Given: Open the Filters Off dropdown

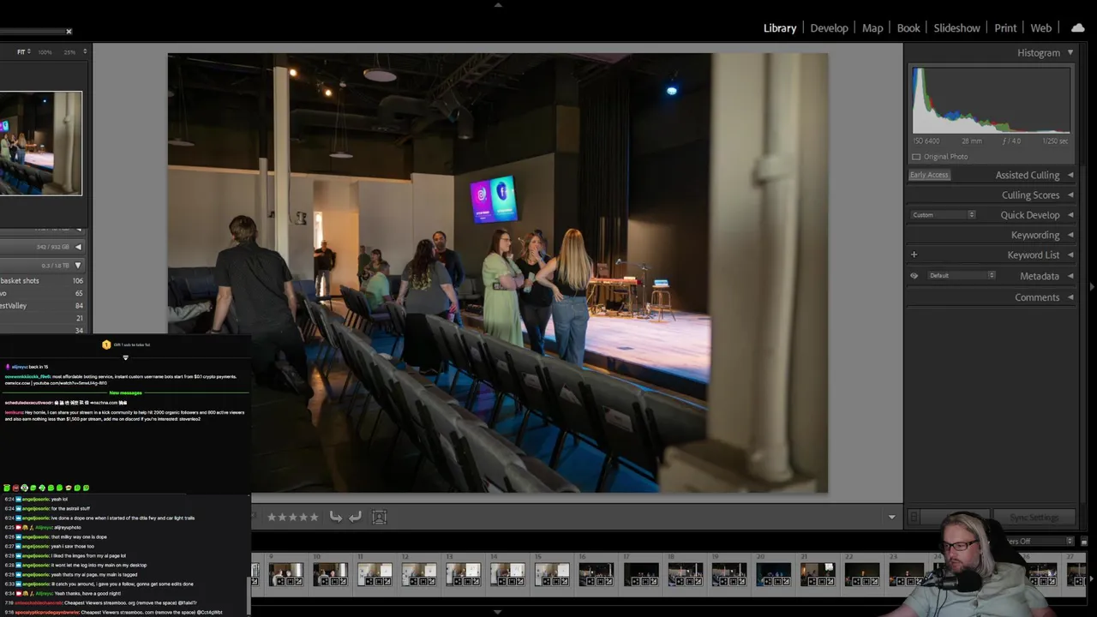Looking at the screenshot, I should (1040, 542).
